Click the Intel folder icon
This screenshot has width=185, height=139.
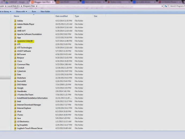[x=15, y=101]
